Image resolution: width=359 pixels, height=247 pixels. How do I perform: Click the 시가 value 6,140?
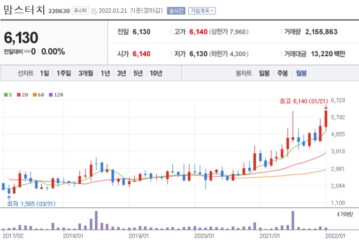pos(142,54)
